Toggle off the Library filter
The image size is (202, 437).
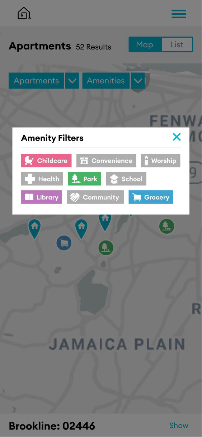coord(42,197)
